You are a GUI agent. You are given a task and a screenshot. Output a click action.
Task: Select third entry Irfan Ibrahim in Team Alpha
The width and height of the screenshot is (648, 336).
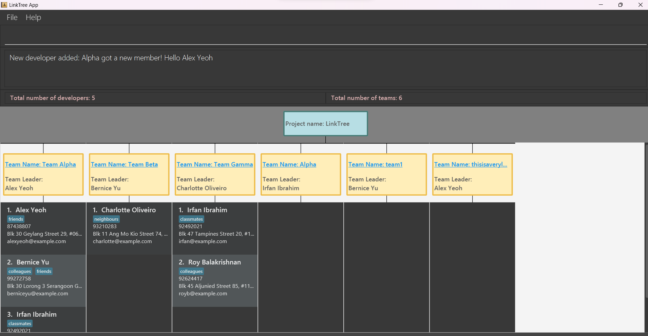coord(43,319)
